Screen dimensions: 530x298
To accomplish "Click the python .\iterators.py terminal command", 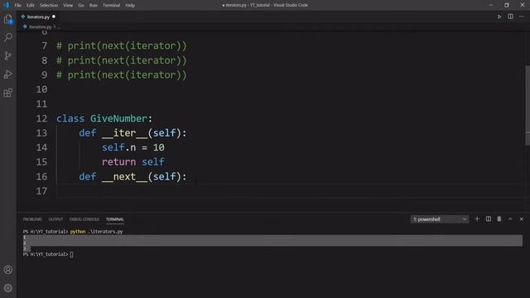I will click(96, 232).
